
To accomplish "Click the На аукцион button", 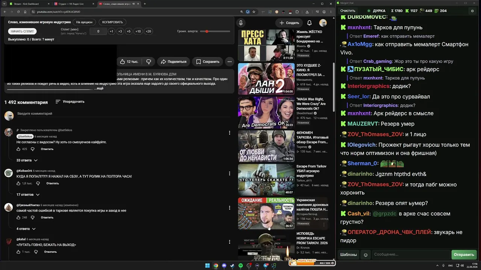I will (x=84, y=22).
